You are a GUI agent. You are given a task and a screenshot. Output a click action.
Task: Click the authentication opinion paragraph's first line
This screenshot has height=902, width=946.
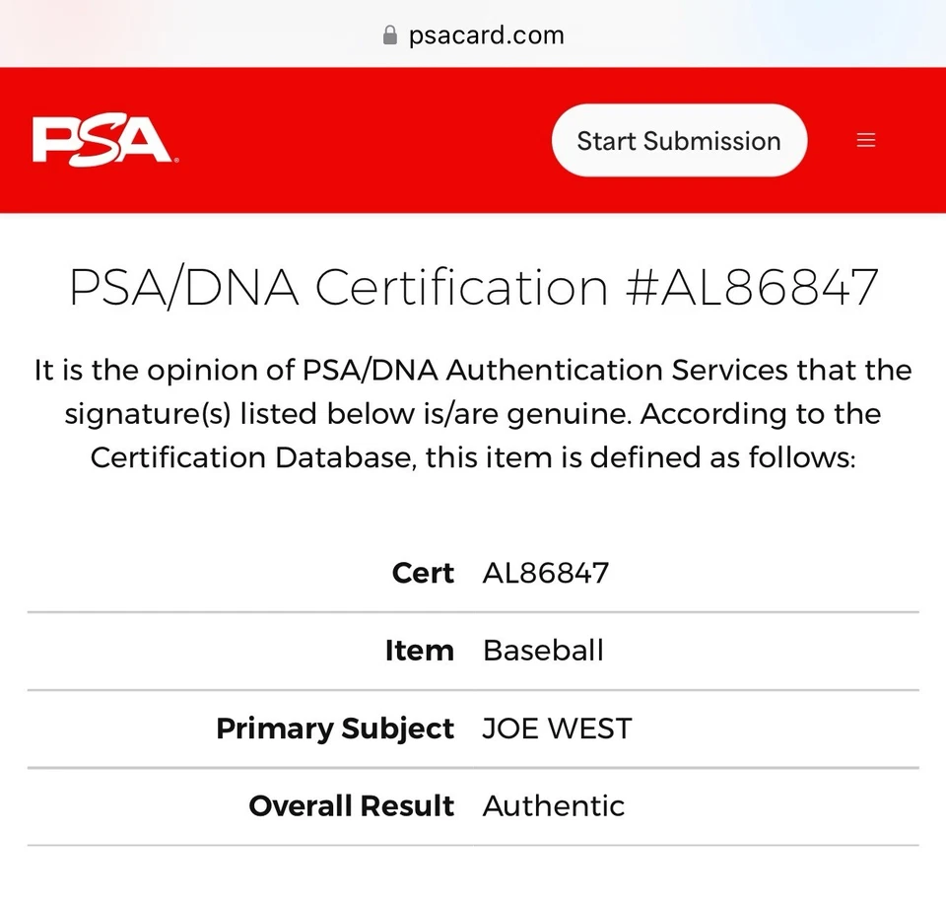473,371
